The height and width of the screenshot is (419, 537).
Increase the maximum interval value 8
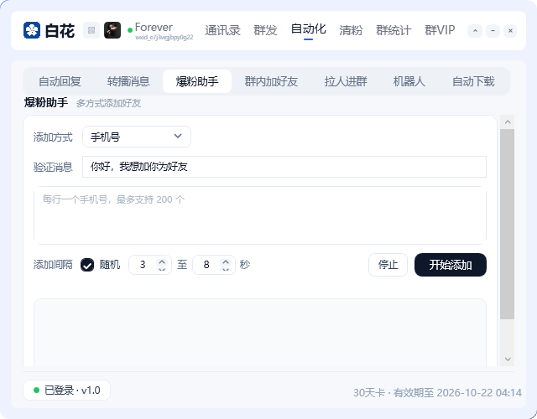tap(226, 261)
